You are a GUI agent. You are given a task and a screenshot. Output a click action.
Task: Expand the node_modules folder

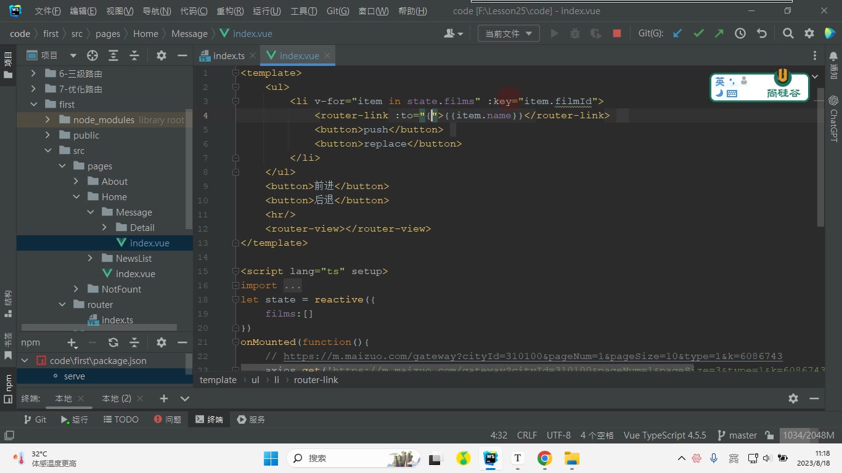[x=48, y=120]
